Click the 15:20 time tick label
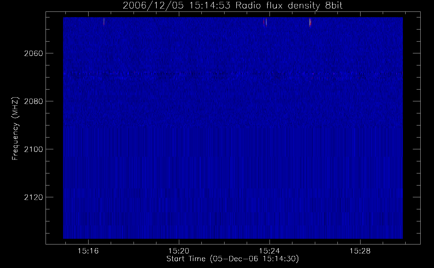This screenshot has width=434, height=268. [x=179, y=251]
